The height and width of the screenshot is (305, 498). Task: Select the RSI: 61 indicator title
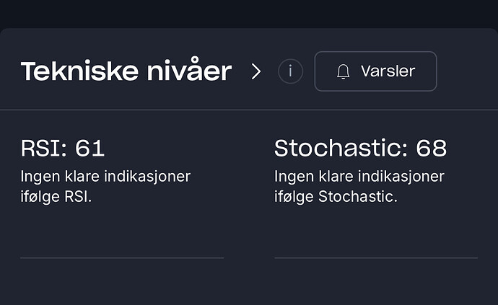click(x=63, y=149)
